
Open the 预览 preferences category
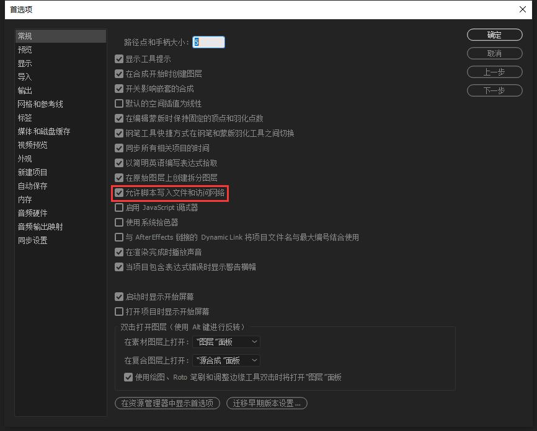click(25, 50)
